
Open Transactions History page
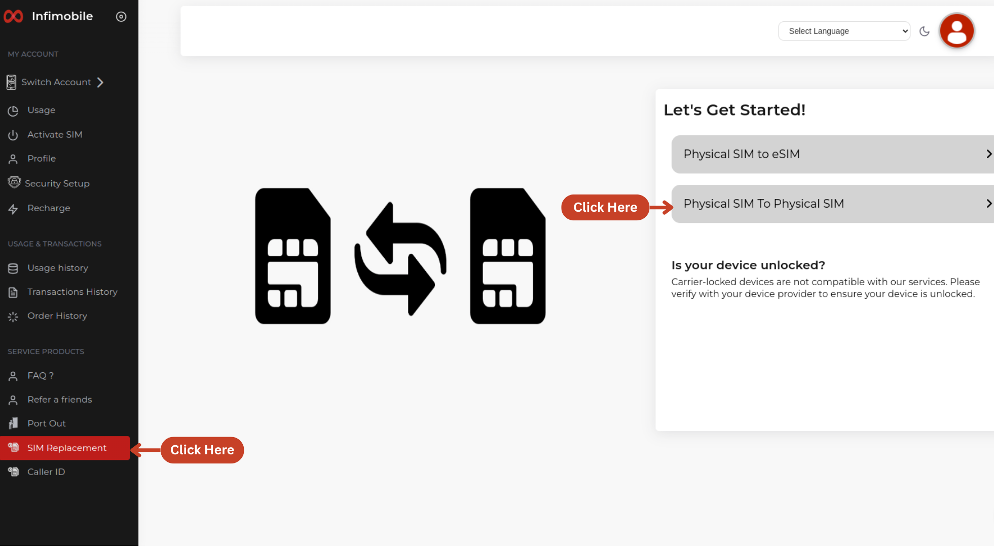[x=72, y=292]
